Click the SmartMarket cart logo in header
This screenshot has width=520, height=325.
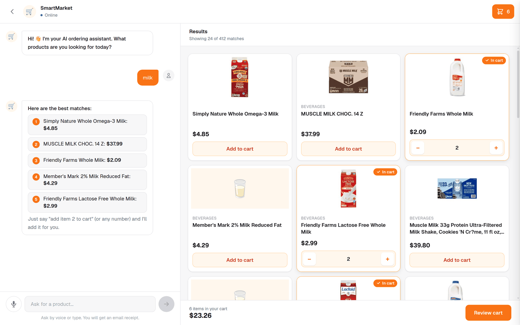tap(29, 11)
